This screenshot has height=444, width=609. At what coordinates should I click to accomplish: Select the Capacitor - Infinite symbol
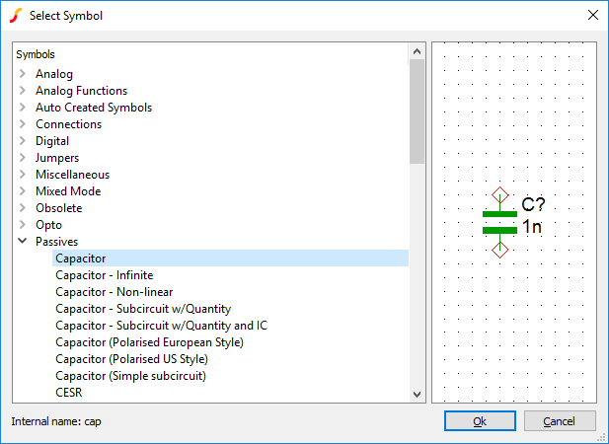[104, 275]
